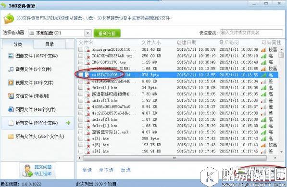Click the vertical scrollbar down arrow
Viewport: 287px width, 187px height.
click(281, 152)
